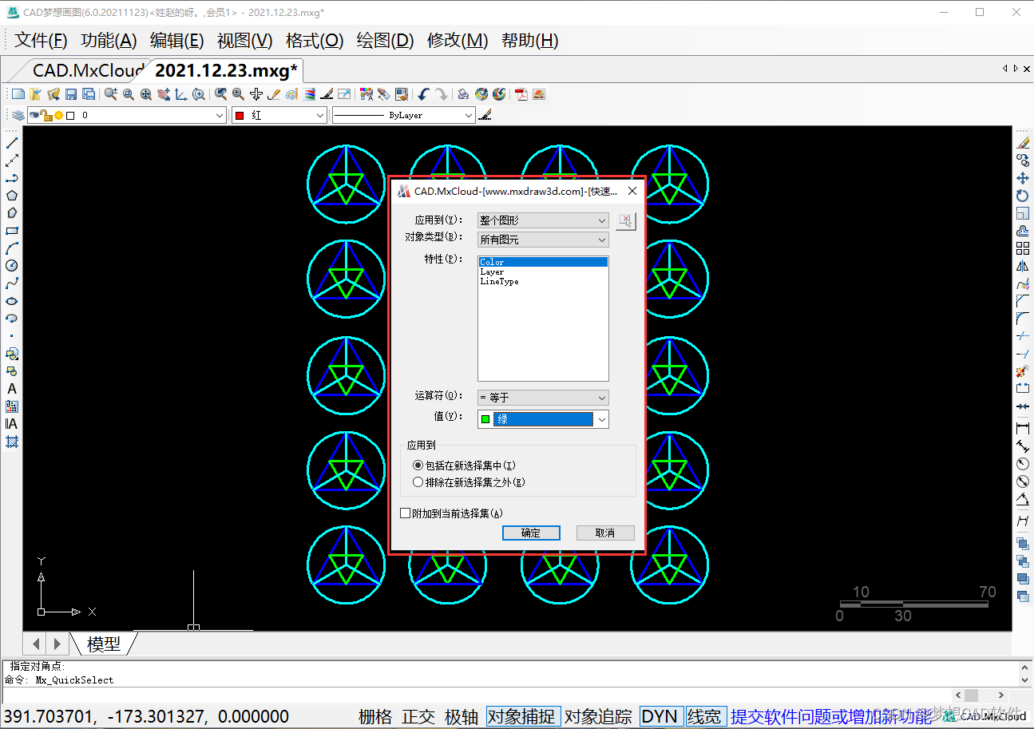Select the Spline curve tool

point(12,283)
